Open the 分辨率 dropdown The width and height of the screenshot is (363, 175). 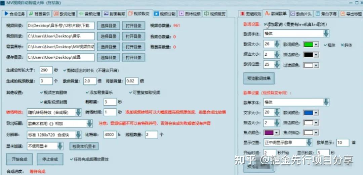coord(54,134)
